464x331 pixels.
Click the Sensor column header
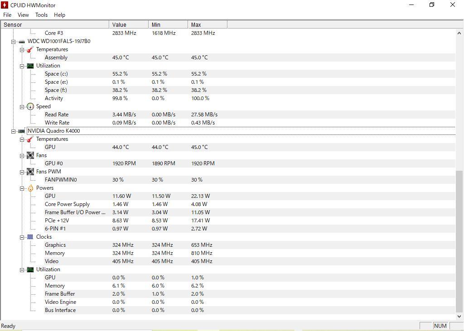point(55,24)
